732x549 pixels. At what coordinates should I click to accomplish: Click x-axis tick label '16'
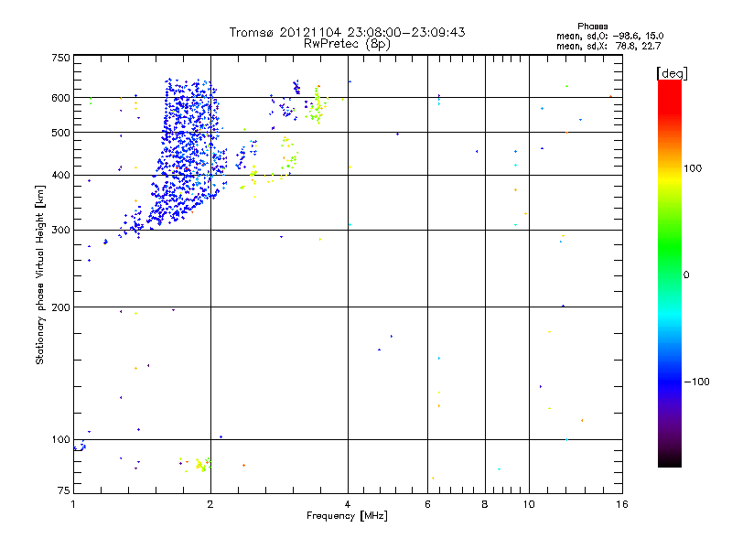click(x=622, y=504)
